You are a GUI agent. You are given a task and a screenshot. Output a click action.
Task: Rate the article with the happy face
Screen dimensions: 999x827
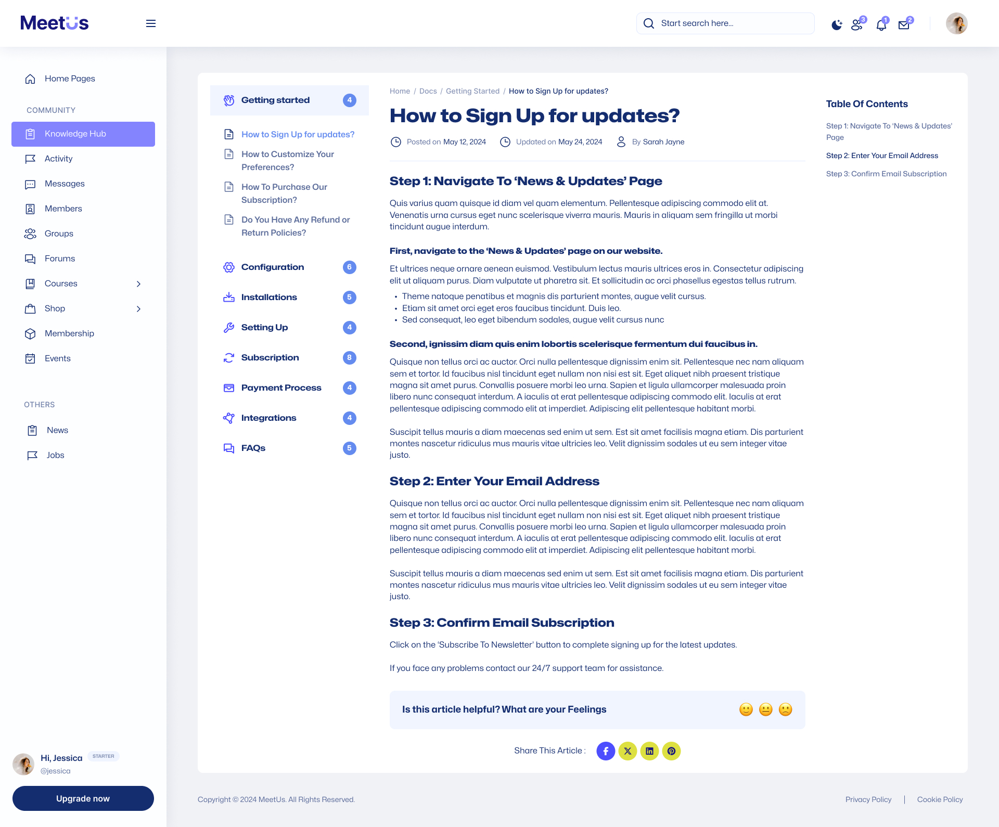745,708
